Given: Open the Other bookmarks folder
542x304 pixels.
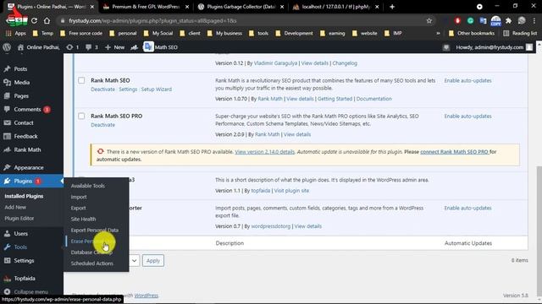Looking at the screenshot, I should [472, 34].
